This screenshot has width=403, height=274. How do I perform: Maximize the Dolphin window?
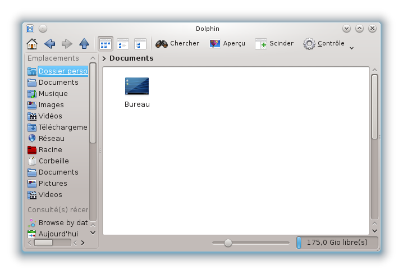coord(359,28)
